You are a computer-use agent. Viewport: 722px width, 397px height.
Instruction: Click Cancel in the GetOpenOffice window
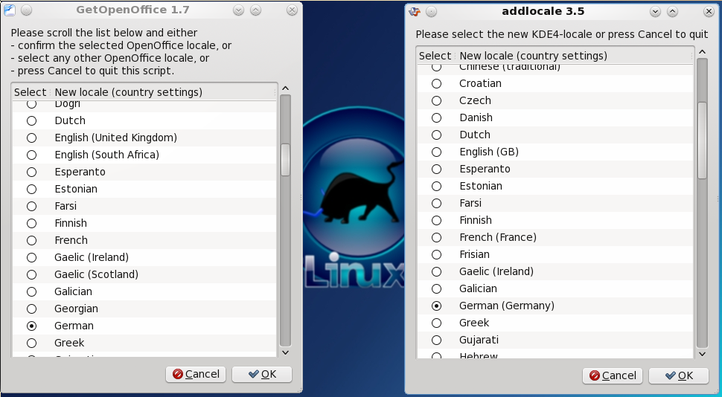(x=196, y=374)
